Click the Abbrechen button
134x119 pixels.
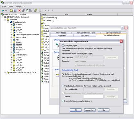click(90, 110)
